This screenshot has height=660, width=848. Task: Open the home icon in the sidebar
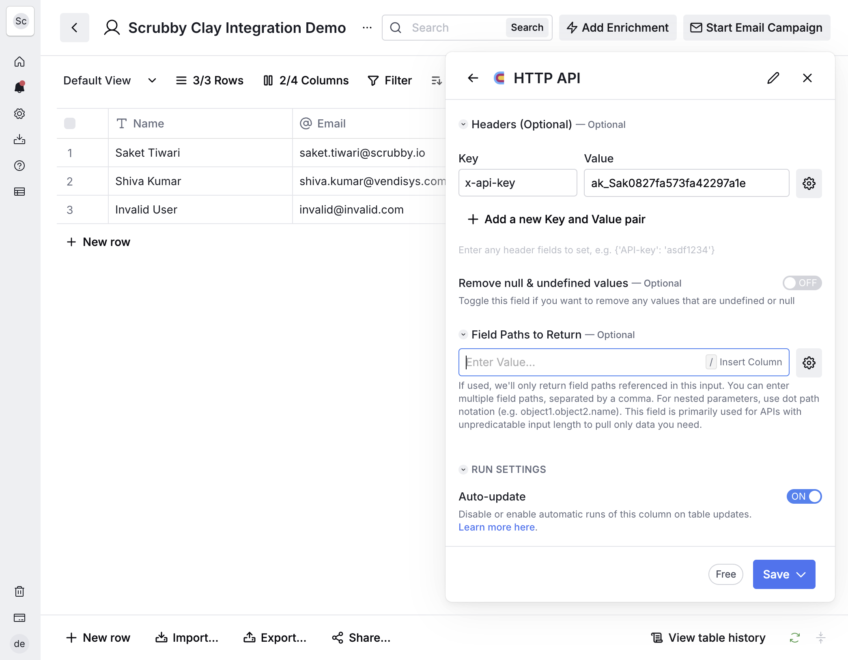(19, 62)
